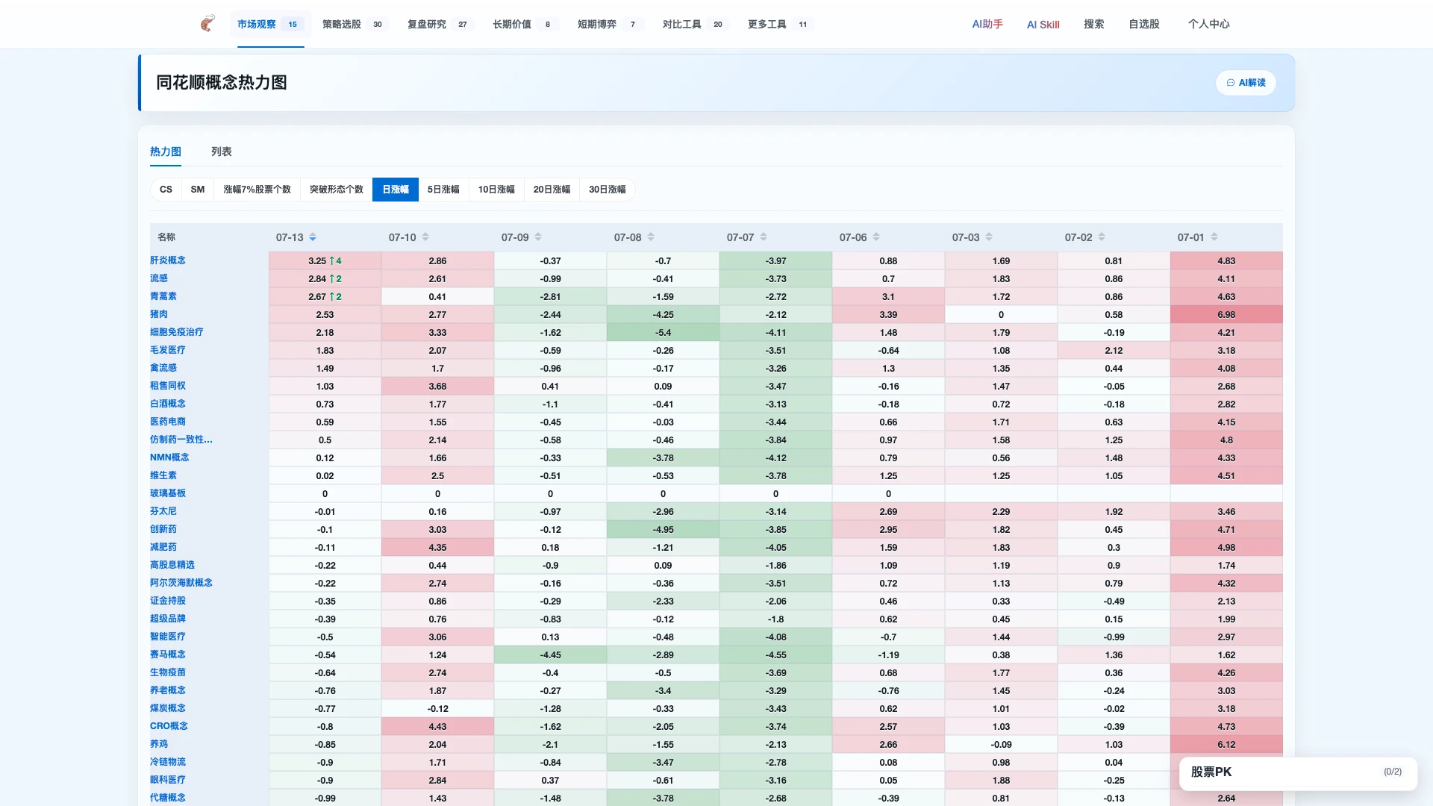Open 个人中心 account page
Screen dimensions: 1433x806
[1209, 24]
